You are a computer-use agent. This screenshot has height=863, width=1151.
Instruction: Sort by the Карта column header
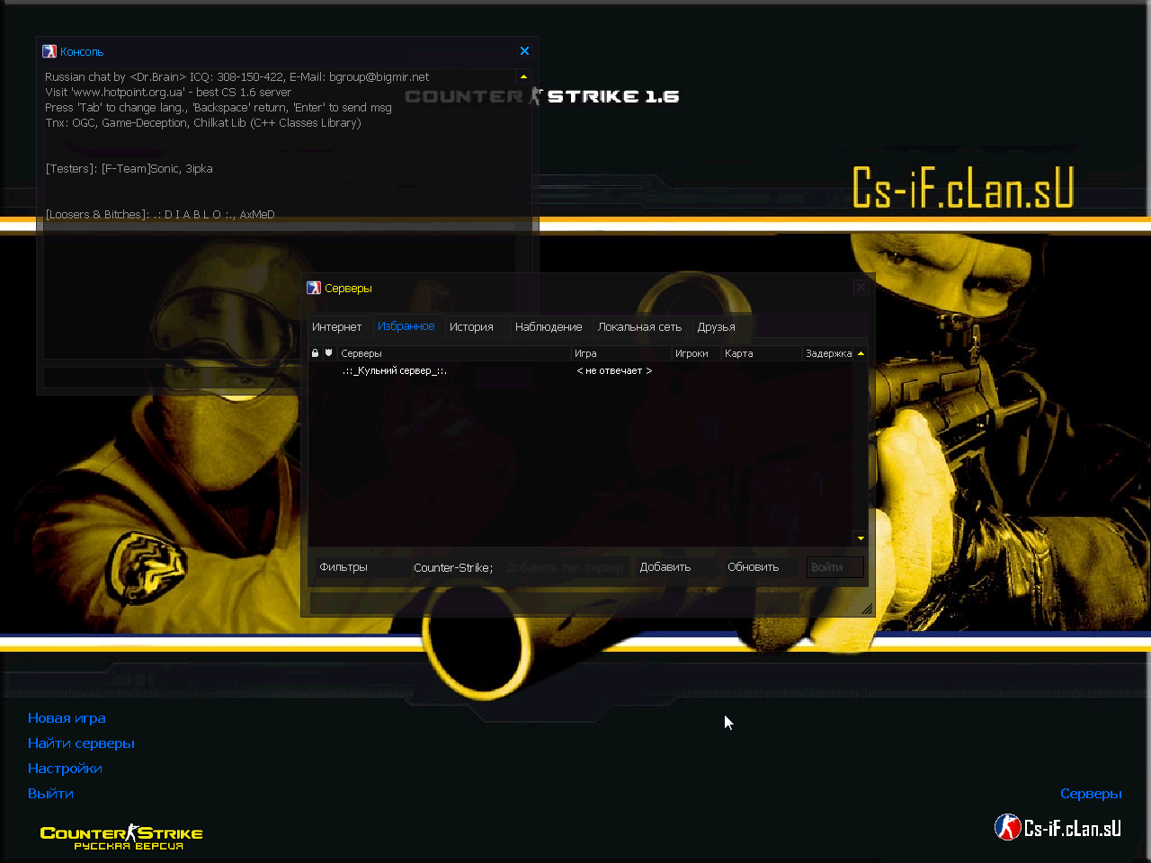[762, 353]
